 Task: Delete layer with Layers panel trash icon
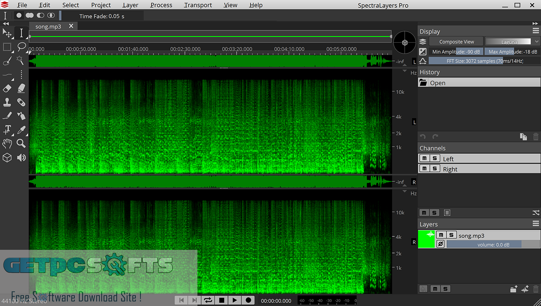(536, 289)
